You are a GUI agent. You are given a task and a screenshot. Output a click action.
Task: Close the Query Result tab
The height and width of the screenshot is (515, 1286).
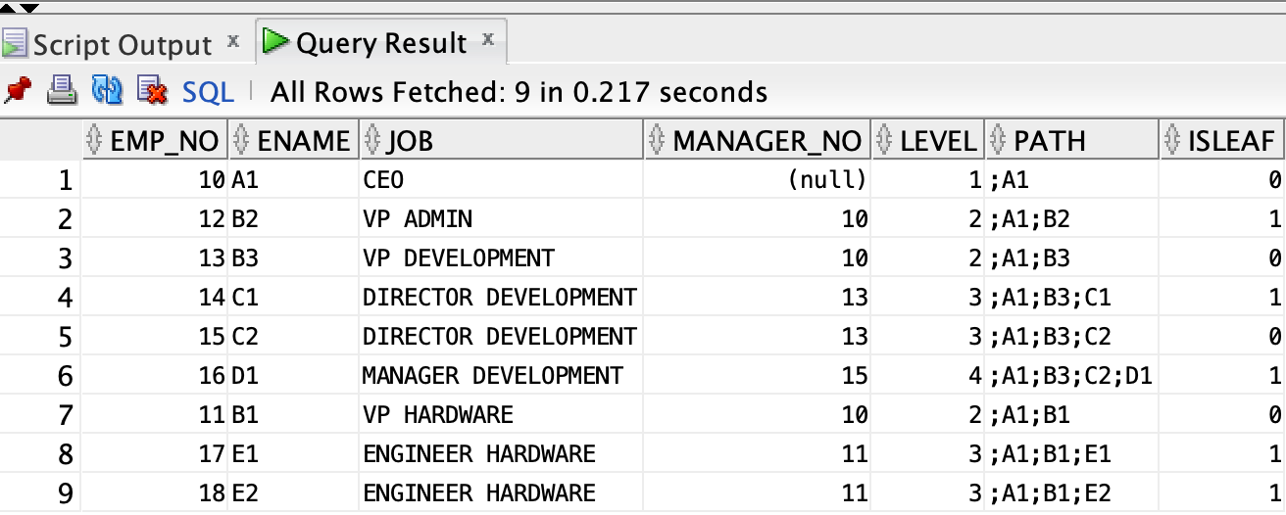coord(488,40)
